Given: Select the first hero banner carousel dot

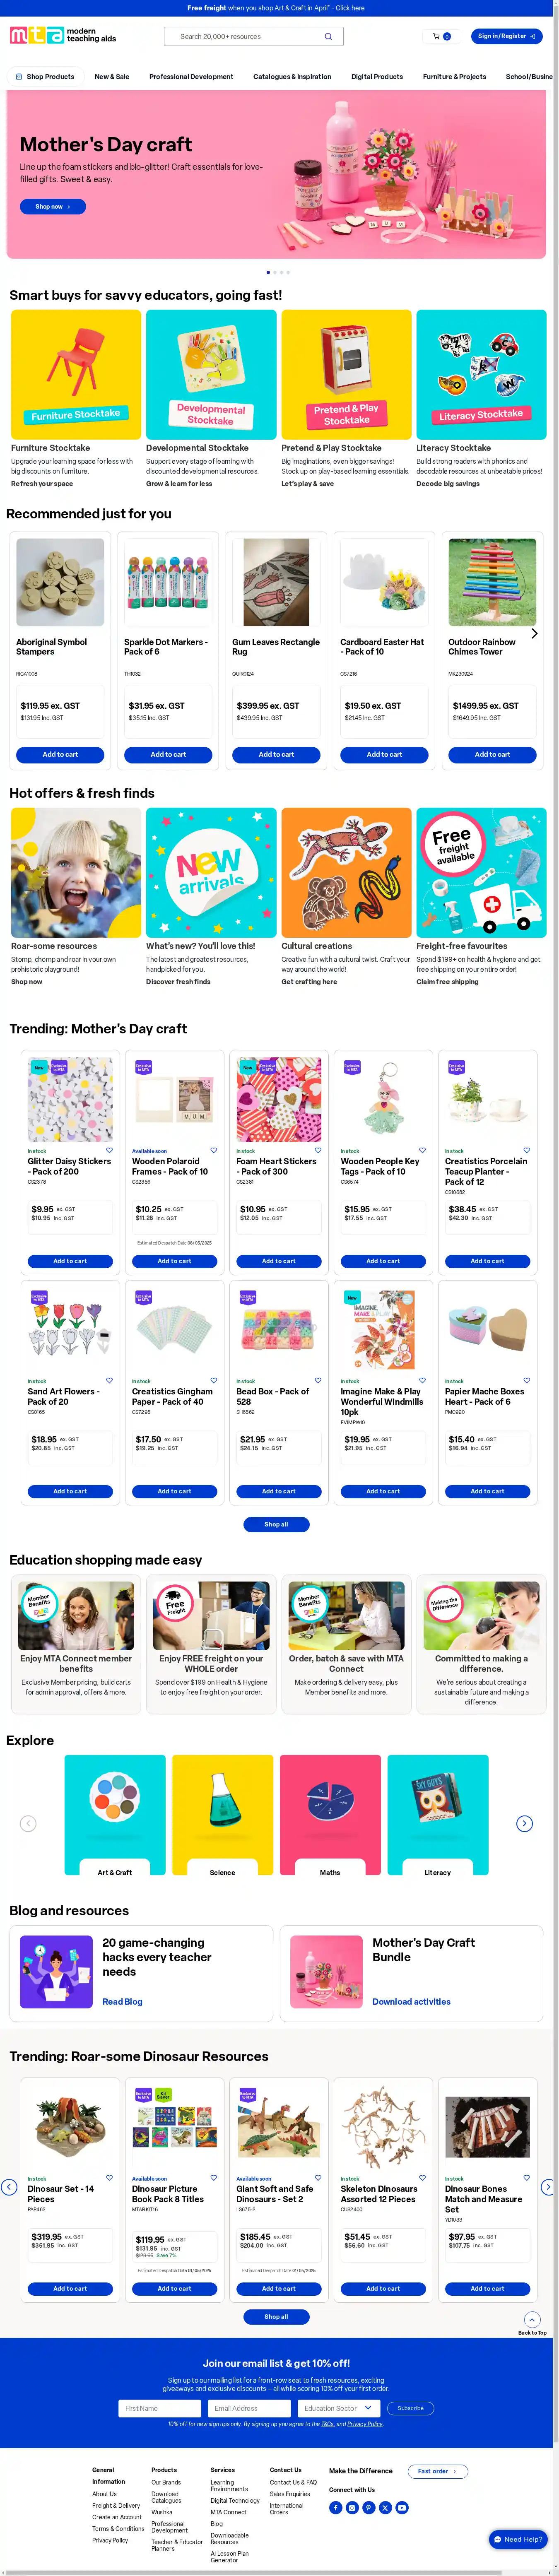Looking at the screenshot, I should 268,272.
